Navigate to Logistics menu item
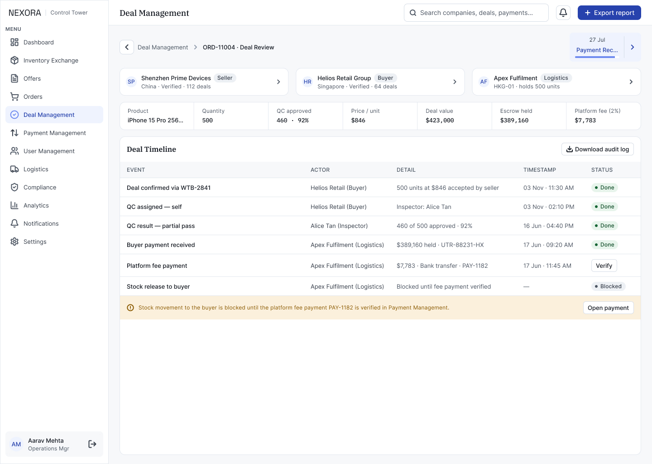This screenshot has width=652, height=464. pos(54,169)
